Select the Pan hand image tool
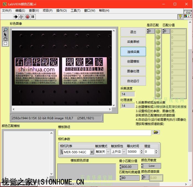 coord(5,39)
